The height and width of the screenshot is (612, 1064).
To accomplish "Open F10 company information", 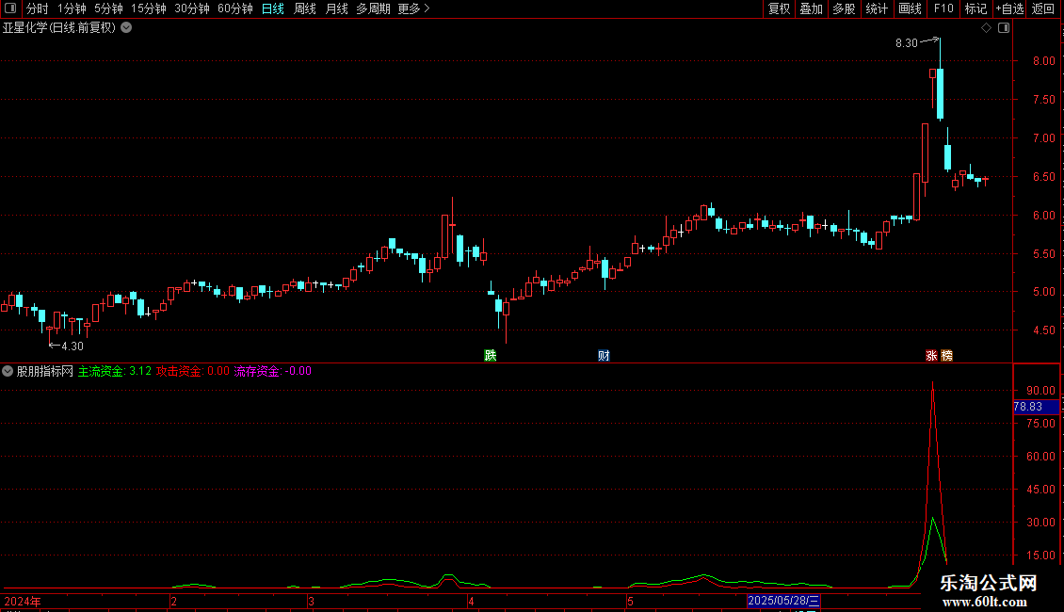I will tap(943, 8).
